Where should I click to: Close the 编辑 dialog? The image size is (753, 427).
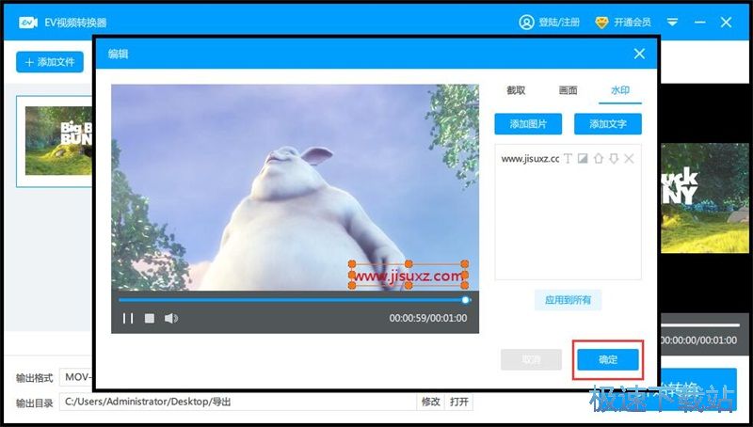point(639,54)
